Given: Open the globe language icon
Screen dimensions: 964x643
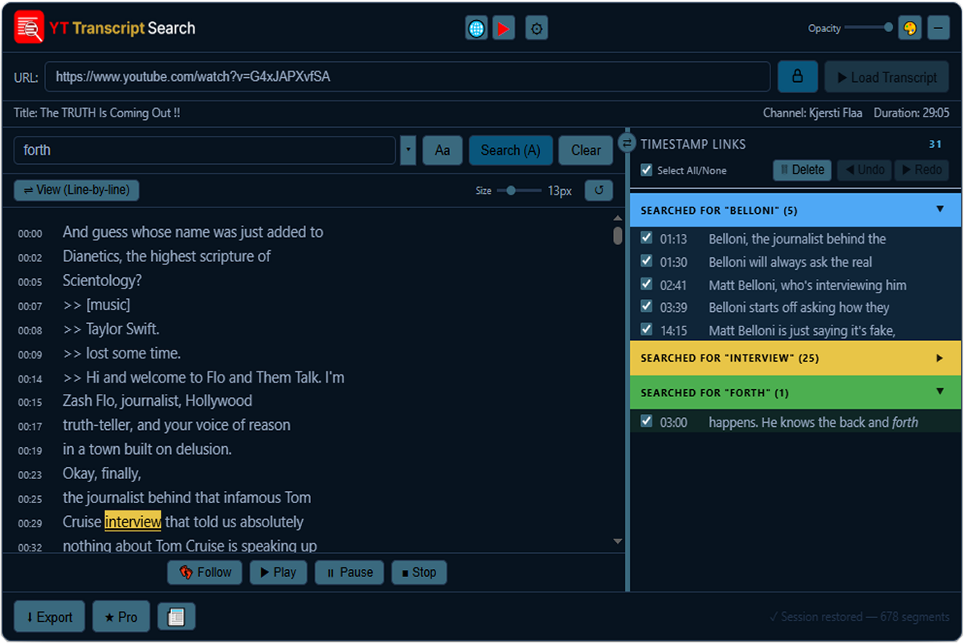Looking at the screenshot, I should pyautogui.click(x=476, y=29).
